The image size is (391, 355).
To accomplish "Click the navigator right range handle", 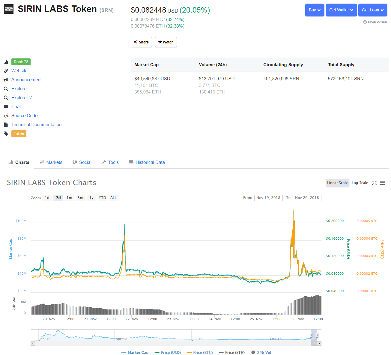I will tap(317, 335).
